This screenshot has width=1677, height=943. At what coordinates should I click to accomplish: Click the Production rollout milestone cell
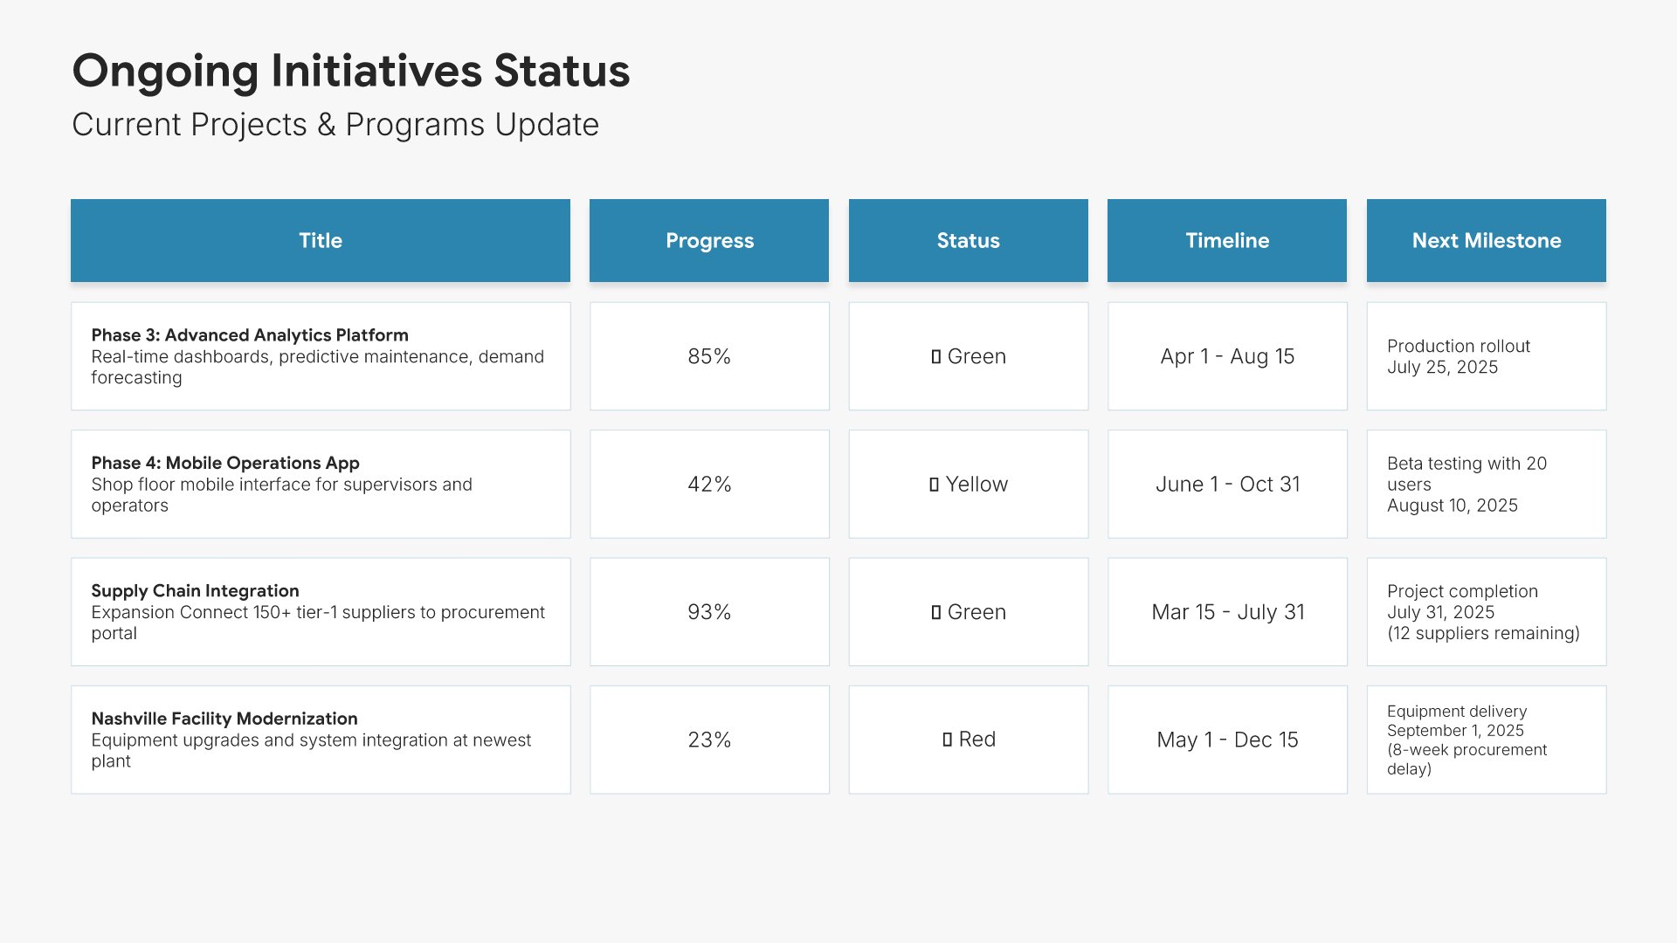[x=1486, y=356]
